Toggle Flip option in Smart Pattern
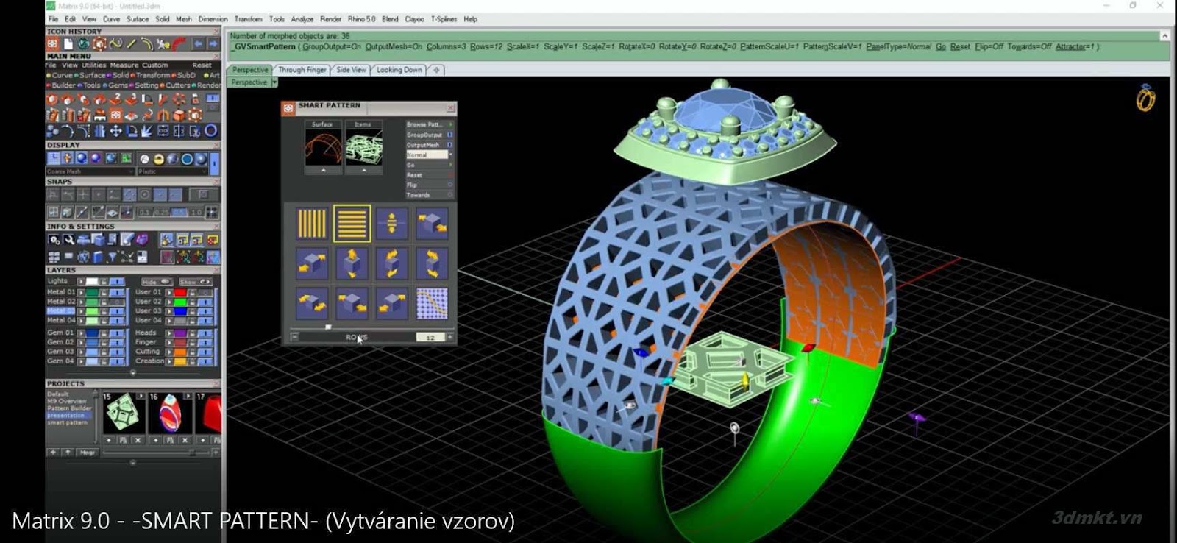 click(430, 185)
